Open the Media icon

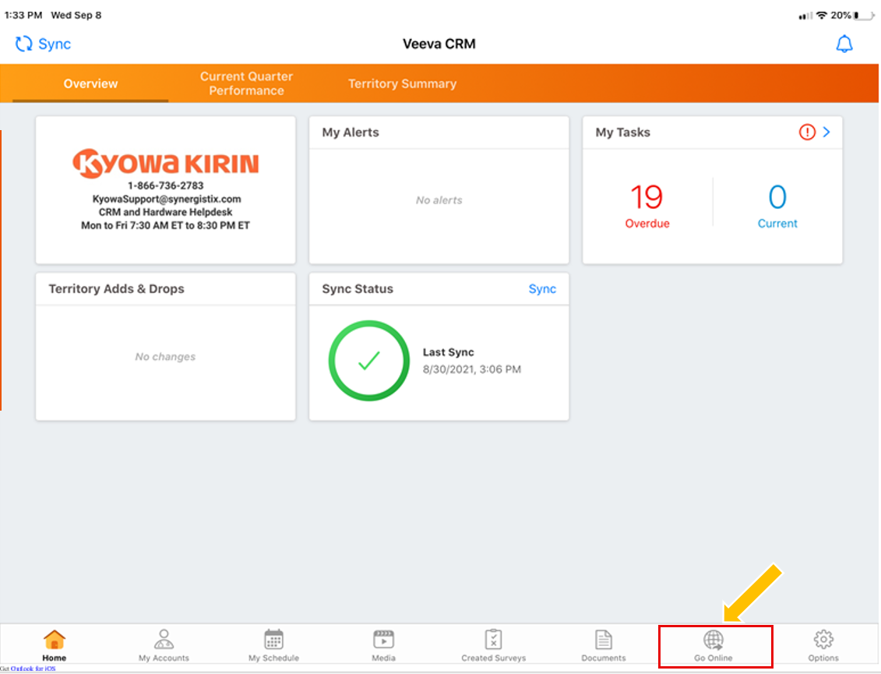coord(384,640)
